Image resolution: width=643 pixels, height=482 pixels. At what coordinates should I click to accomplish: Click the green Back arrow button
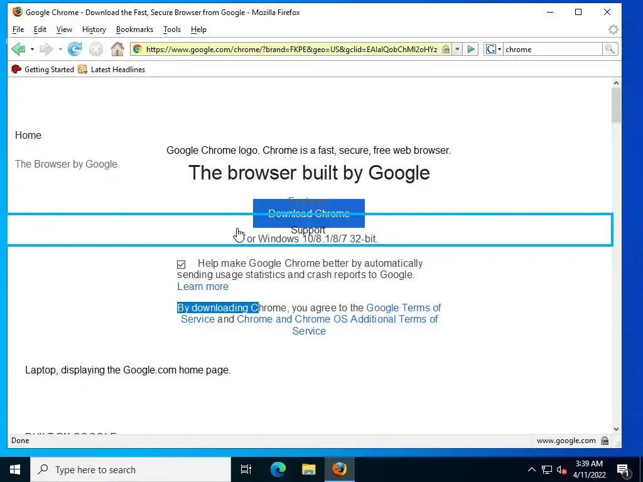(x=18, y=49)
